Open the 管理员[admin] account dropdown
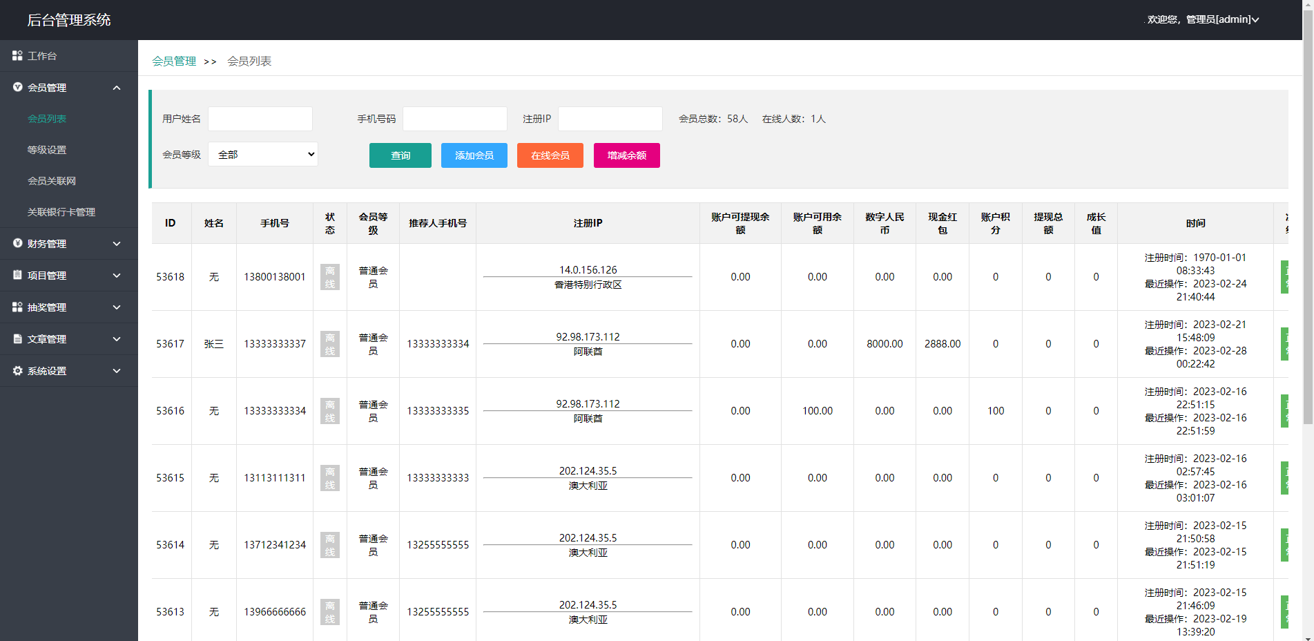The height and width of the screenshot is (641, 1314). 1222,19
